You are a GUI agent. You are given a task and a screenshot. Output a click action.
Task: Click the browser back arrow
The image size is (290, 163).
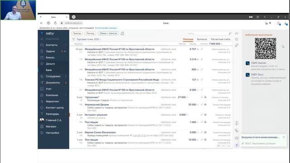click(41, 23)
